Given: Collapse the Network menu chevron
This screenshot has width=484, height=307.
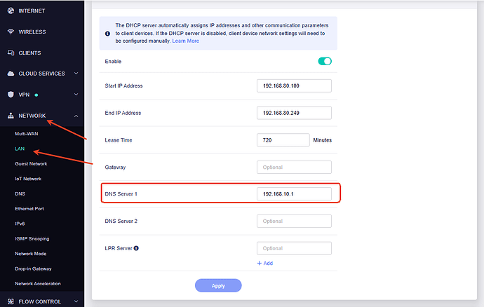Looking at the screenshot, I should (76, 116).
